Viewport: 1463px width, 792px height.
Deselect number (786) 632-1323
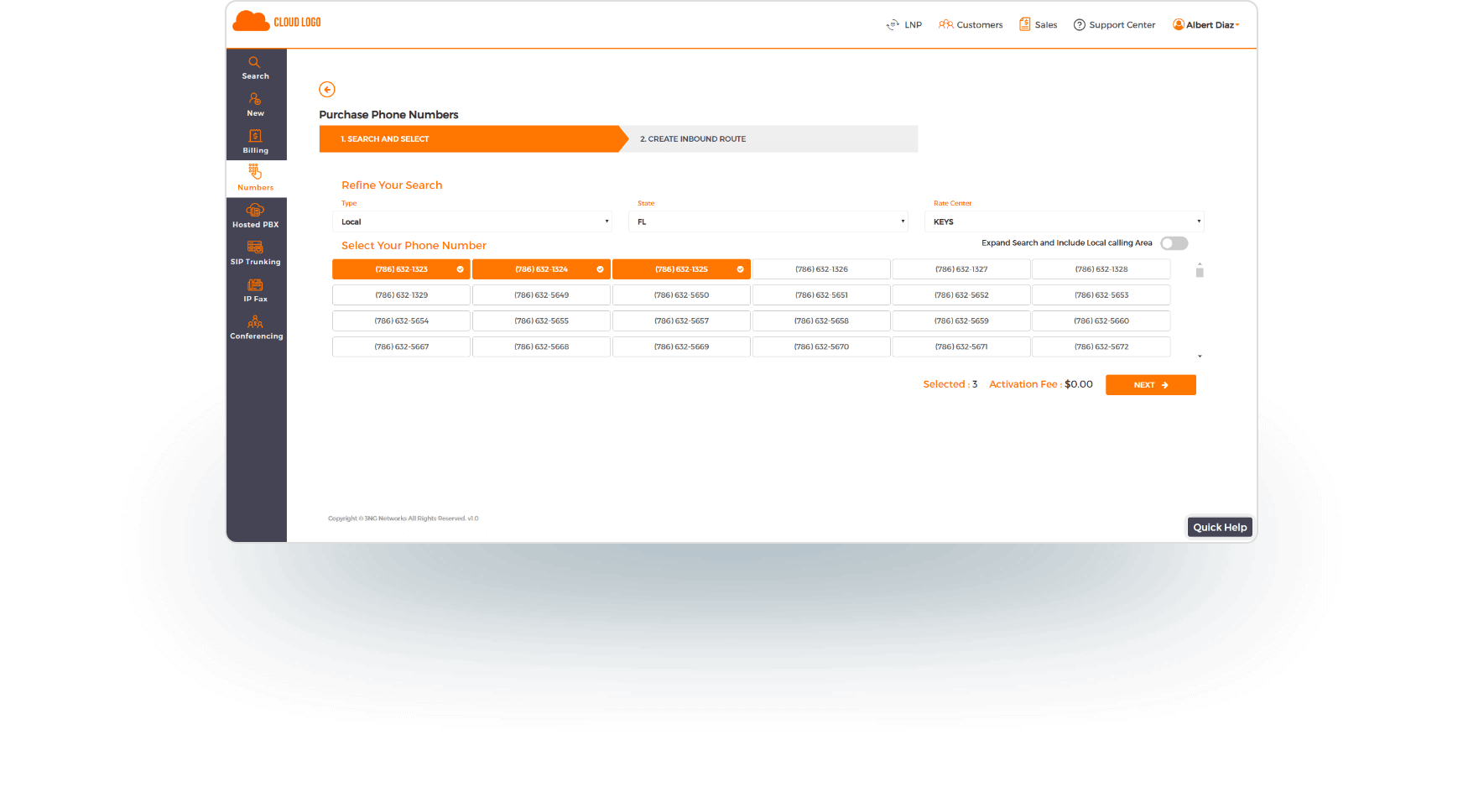click(401, 269)
